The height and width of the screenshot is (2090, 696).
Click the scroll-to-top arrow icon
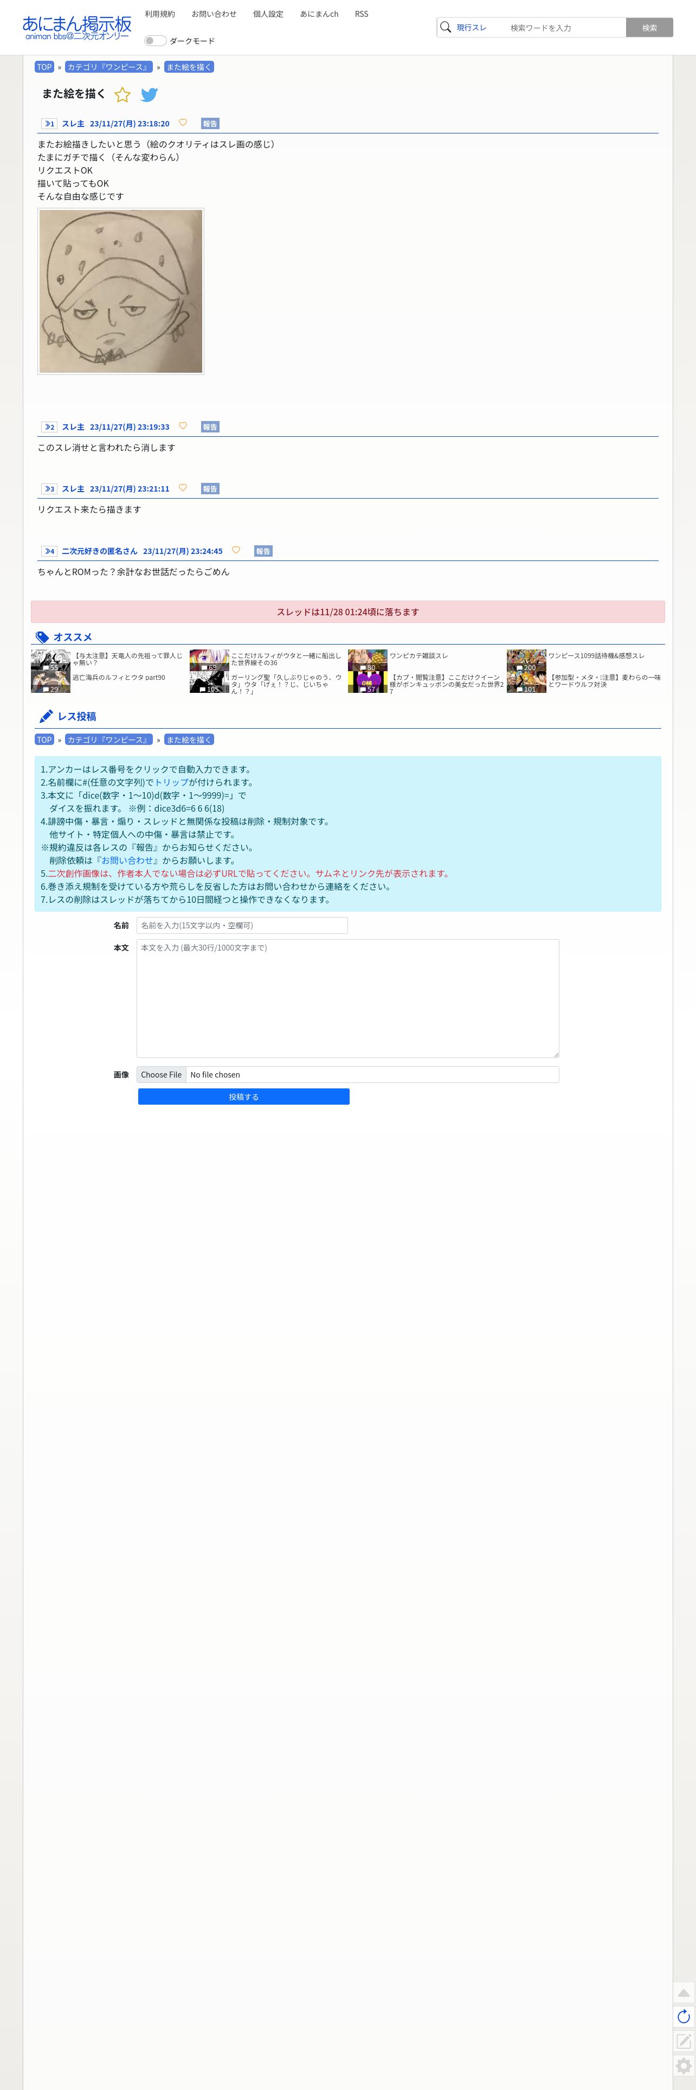coord(684,1993)
